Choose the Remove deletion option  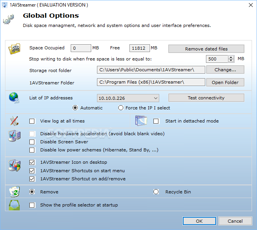[32, 192]
